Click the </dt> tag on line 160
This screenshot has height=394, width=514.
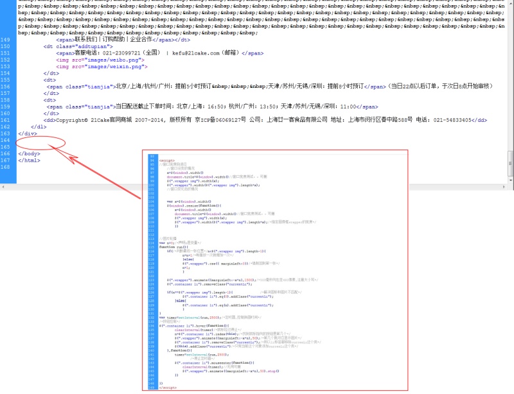pos(51,114)
